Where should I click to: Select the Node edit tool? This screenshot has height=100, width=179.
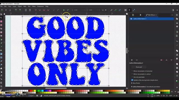[x=1, y=18]
